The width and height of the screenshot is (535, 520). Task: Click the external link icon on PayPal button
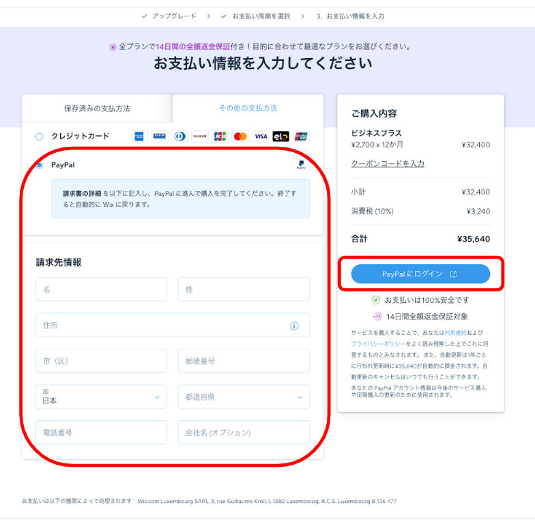point(453,274)
